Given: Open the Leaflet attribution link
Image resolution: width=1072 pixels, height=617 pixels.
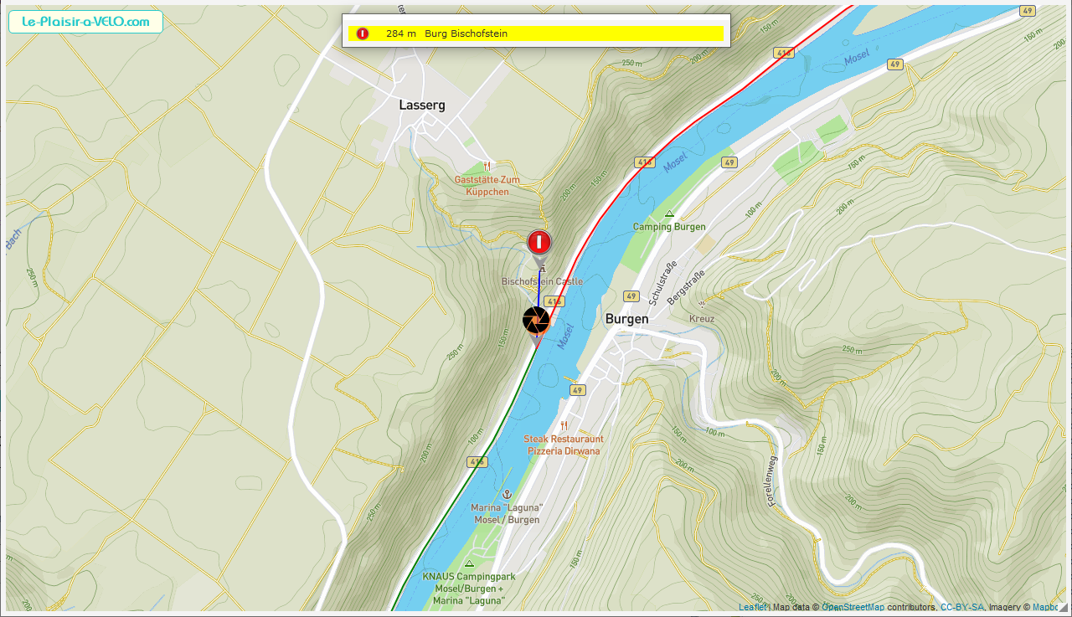Looking at the screenshot, I should pos(753,608).
